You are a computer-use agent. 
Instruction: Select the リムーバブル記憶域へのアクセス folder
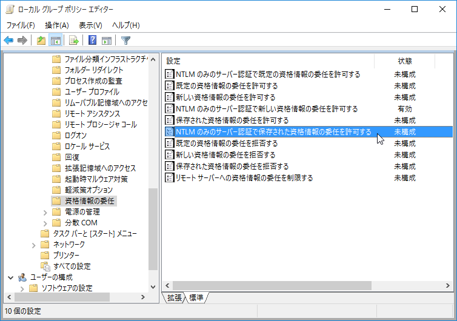pos(99,102)
